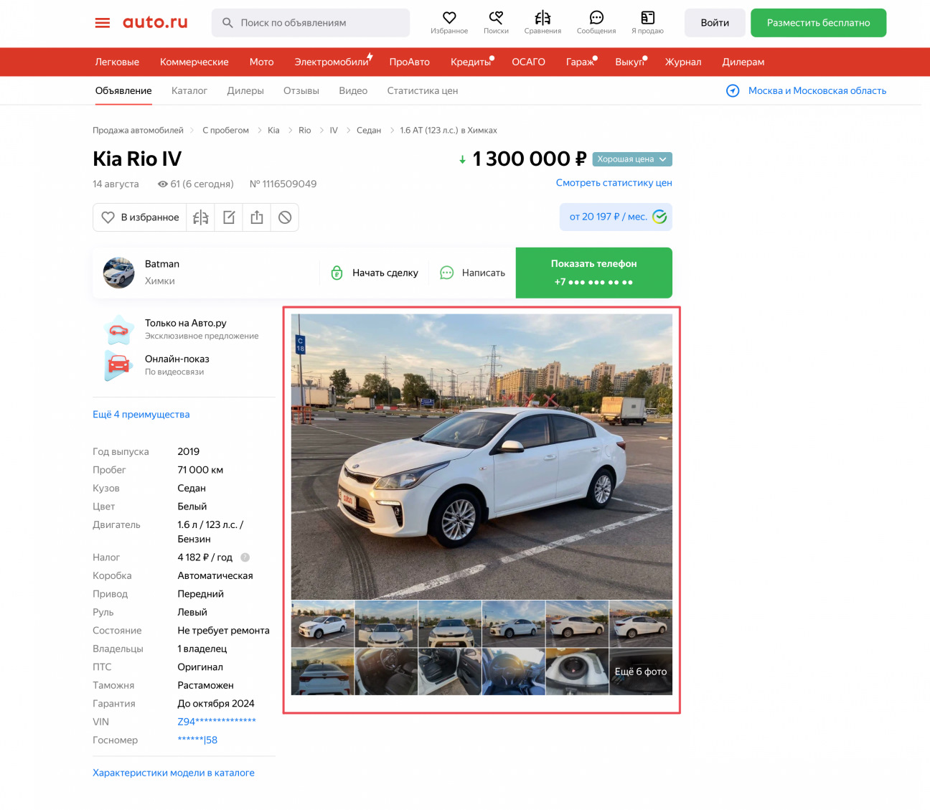Switch to Объявление tab
The image size is (930, 810).
pyautogui.click(x=123, y=90)
